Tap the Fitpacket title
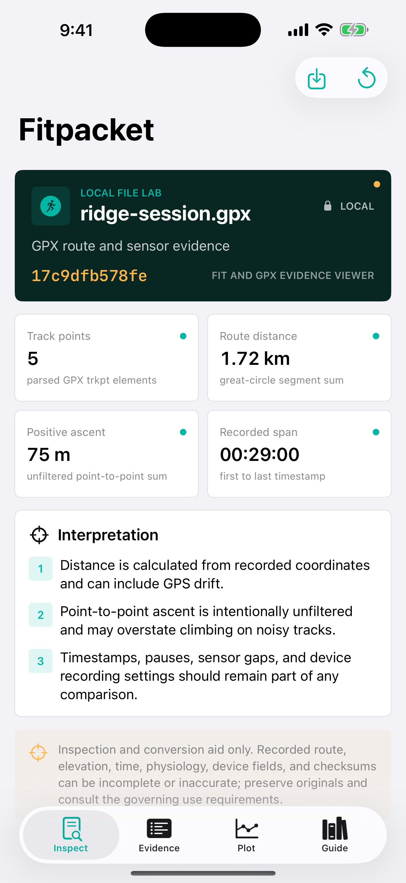 [x=86, y=130]
